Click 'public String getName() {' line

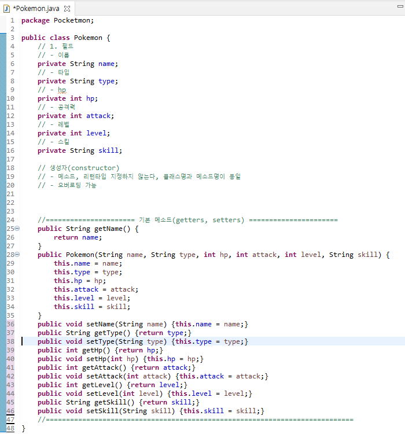click(88, 229)
